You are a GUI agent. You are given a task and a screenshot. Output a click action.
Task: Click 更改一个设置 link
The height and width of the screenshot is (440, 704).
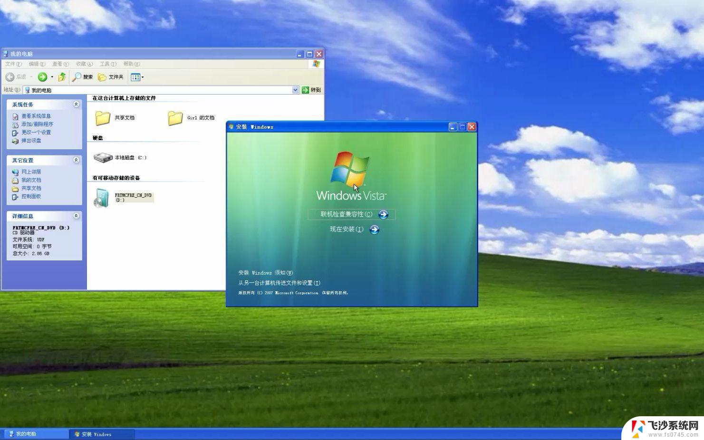click(x=36, y=132)
